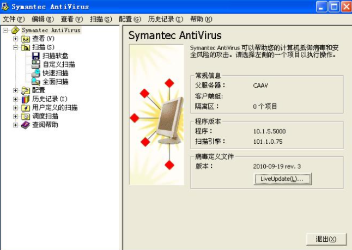Screen dimensions: 352x250
Task: Select the custom scan icon (自定义扫描)
Action: click(x=35, y=64)
